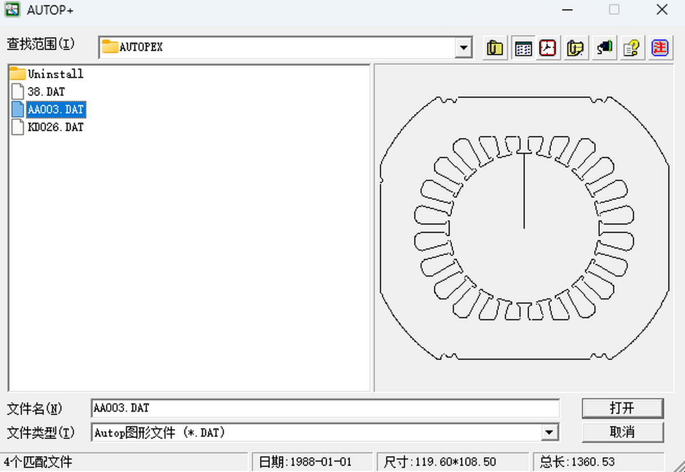The image size is (685, 472).
Task: Minimize the AUTOP+ window
Action: pos(567,10)
